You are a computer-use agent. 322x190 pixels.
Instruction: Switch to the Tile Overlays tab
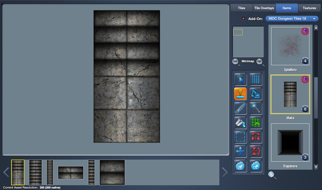click(264, 8)
